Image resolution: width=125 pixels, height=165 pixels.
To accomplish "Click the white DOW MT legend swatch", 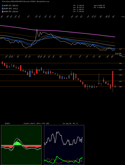I will pos(2,9).
